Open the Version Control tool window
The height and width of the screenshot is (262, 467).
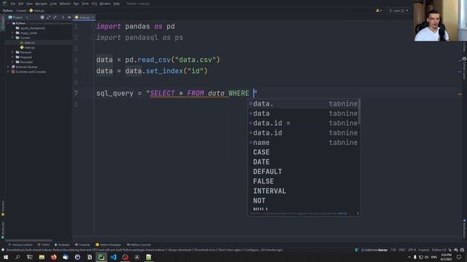[x=20, y=245]
